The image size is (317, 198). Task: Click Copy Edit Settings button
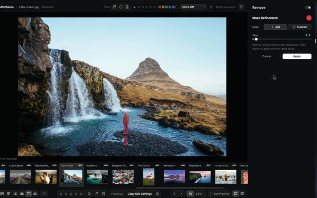click(x=140, y=193)
